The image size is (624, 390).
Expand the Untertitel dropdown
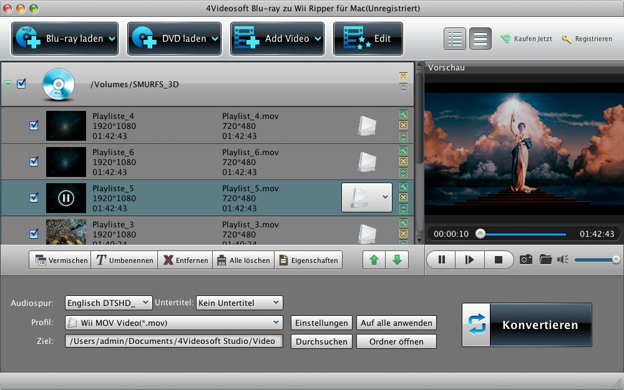[239, 303]
